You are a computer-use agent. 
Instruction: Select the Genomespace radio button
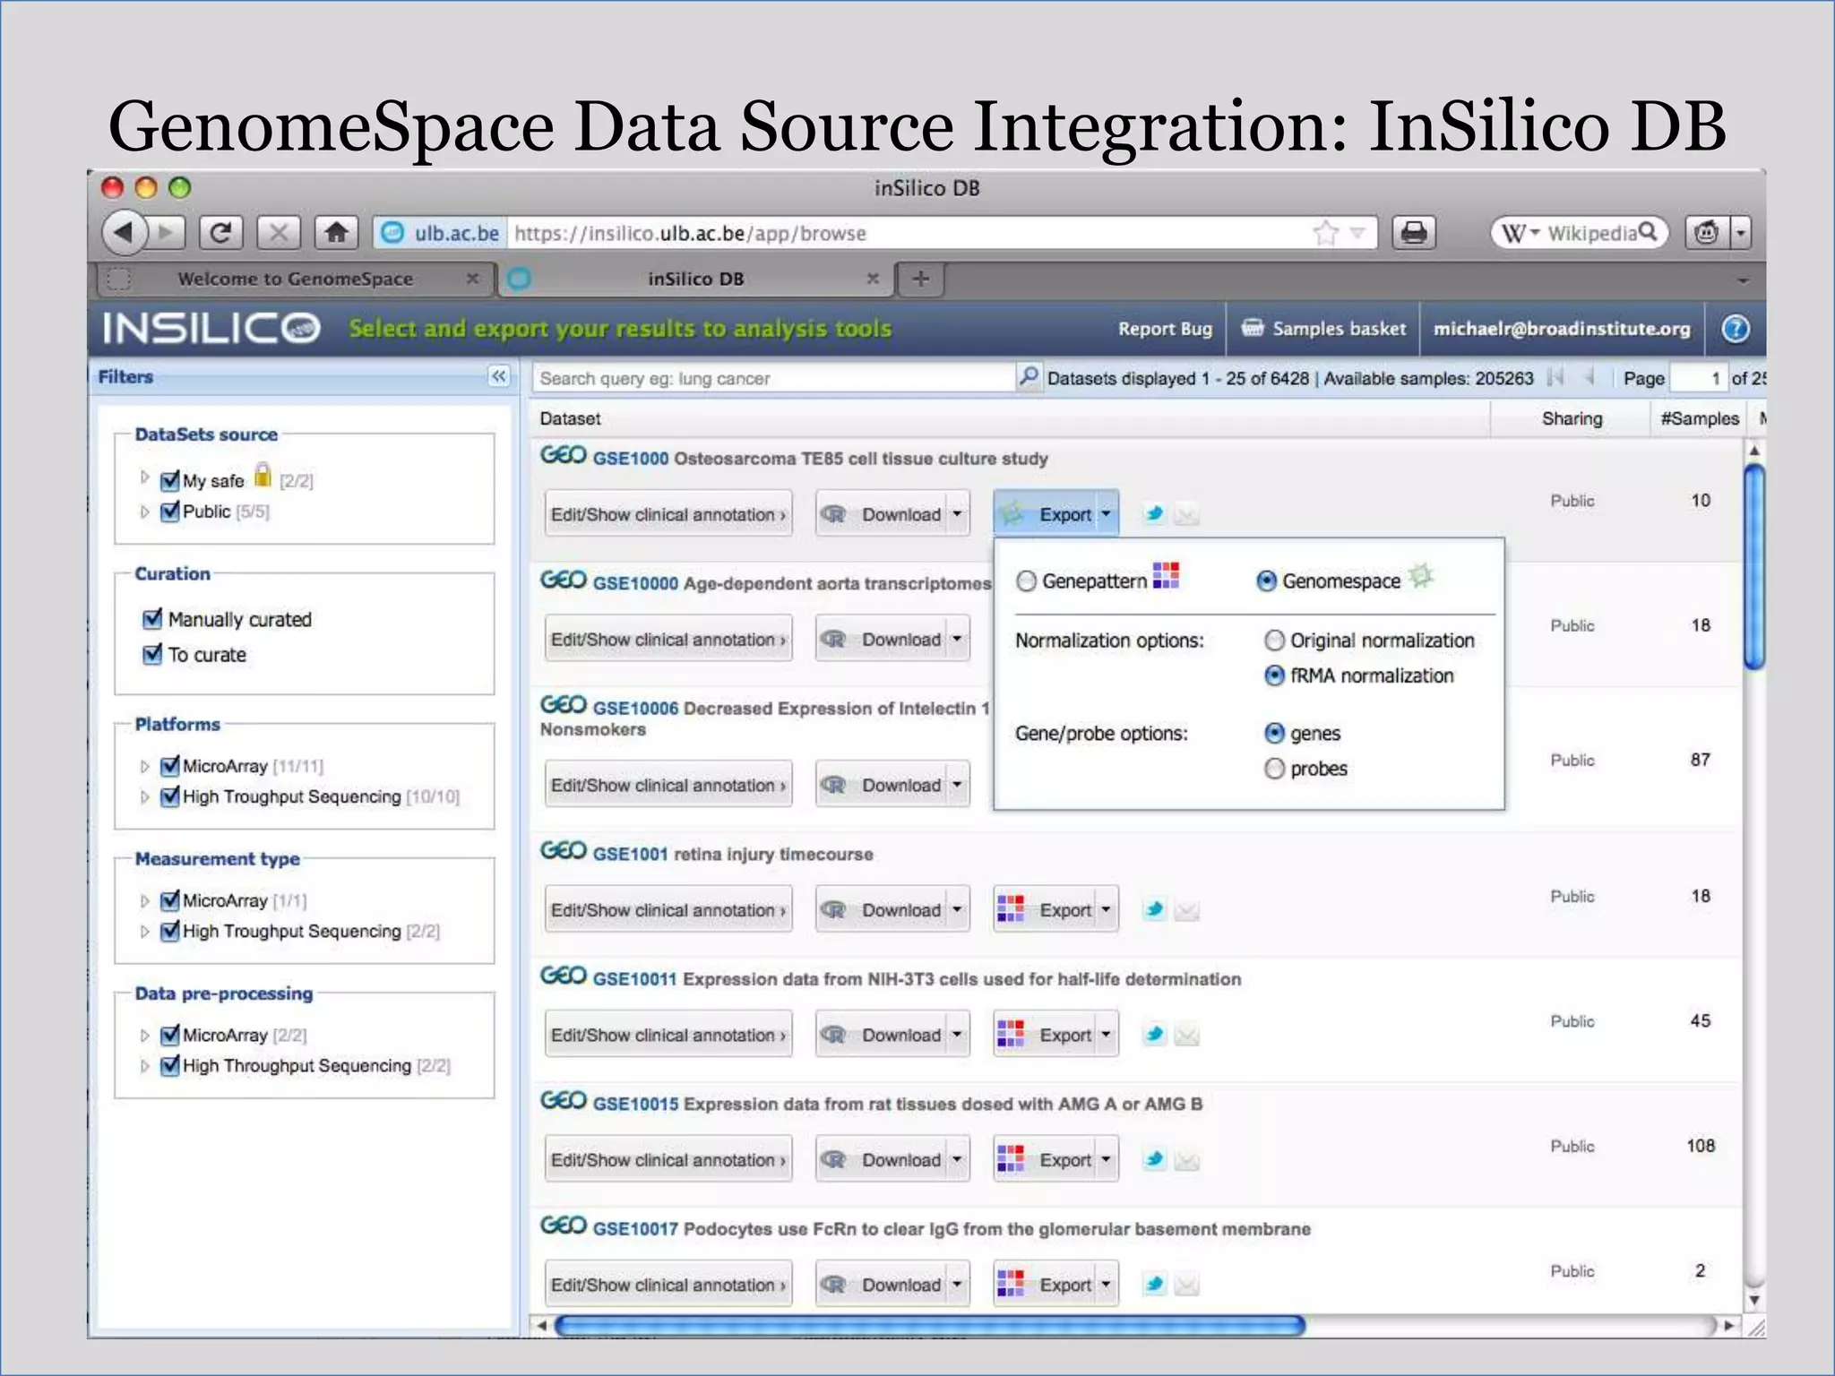(1266, 581)
